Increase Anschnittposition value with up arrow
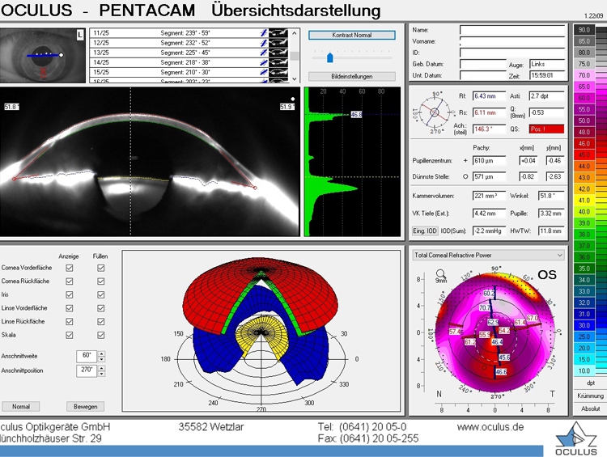 click(x=101, y=368)
